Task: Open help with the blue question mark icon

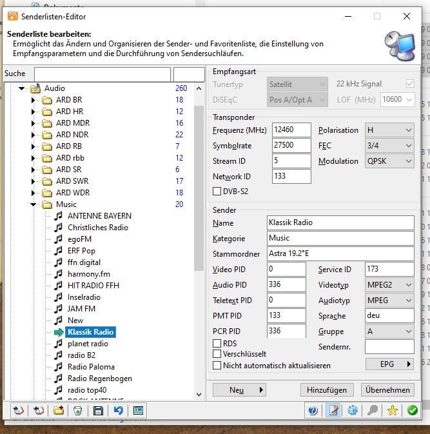Action: pyautogui.click(x=313, y=410)
